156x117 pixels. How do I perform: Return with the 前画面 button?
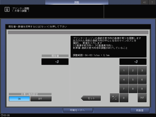click(140, 110)
